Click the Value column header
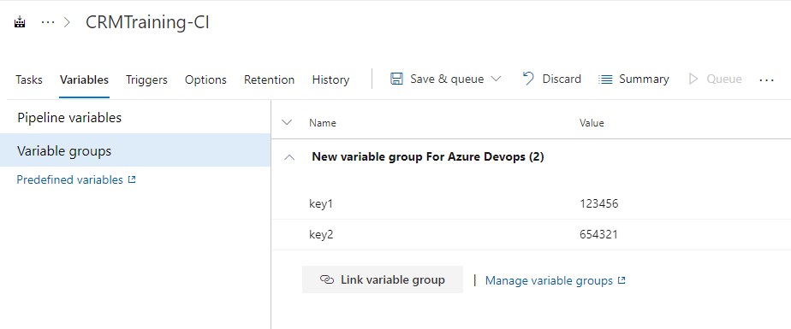This screenshot has height=329, width=791. (x=592, y=123)
